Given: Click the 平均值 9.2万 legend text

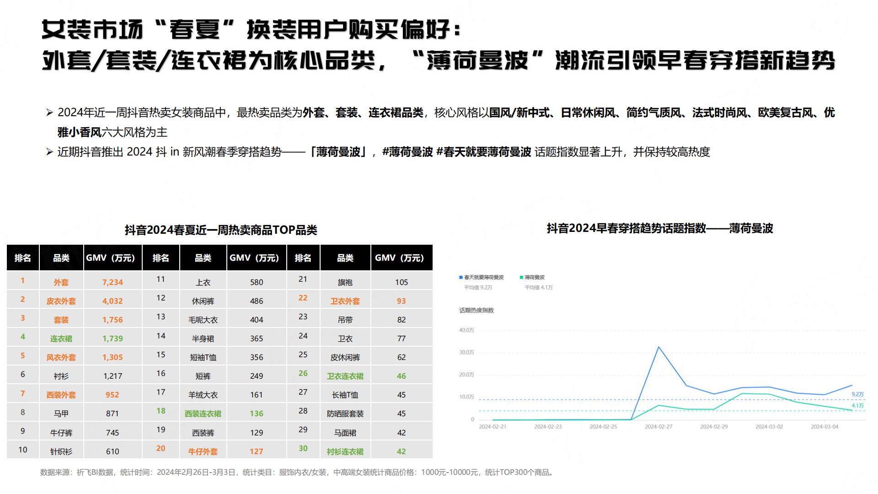Looking at the screenshot, I should coord(478,287).
